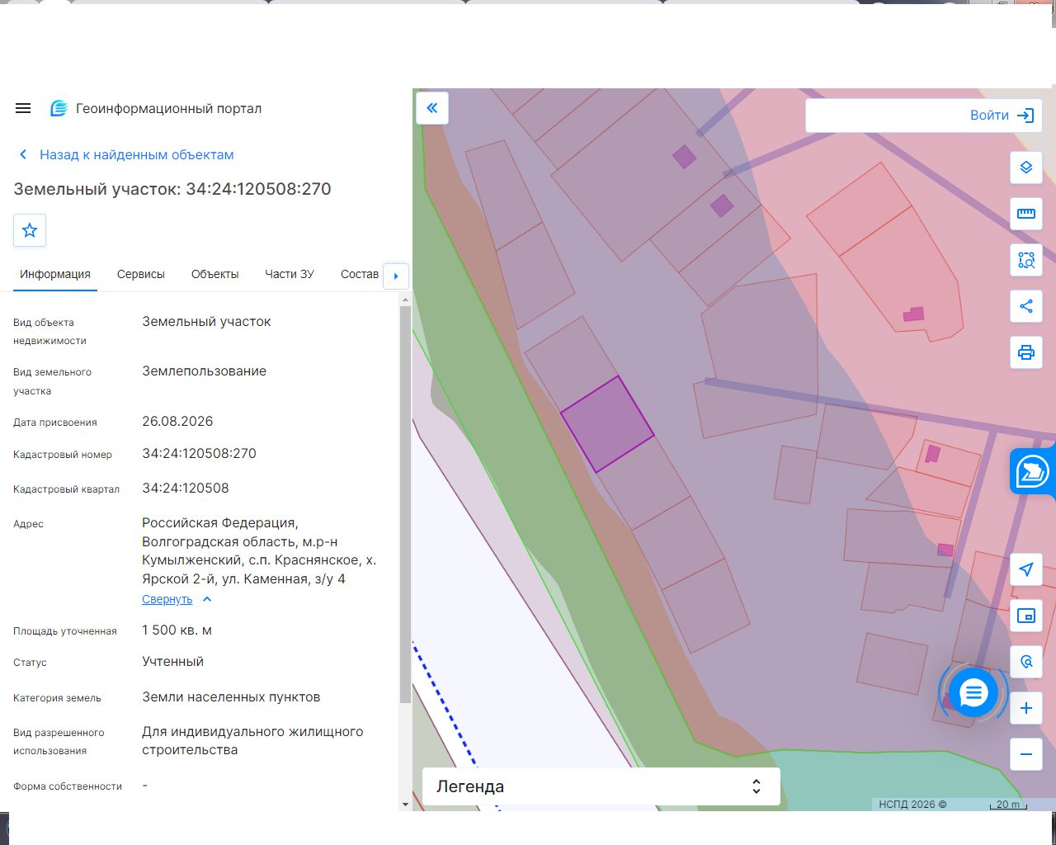Click the locate object search icon

[1026, 662]
